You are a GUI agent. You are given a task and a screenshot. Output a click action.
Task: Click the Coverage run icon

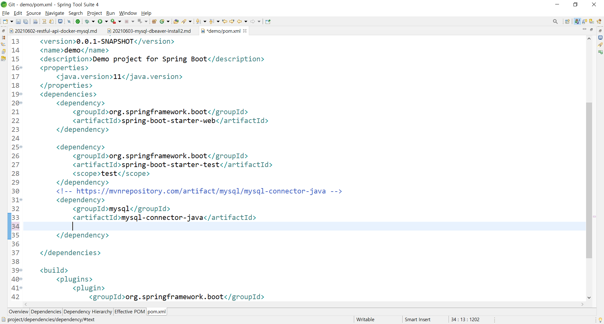click(x=113, y=21)
